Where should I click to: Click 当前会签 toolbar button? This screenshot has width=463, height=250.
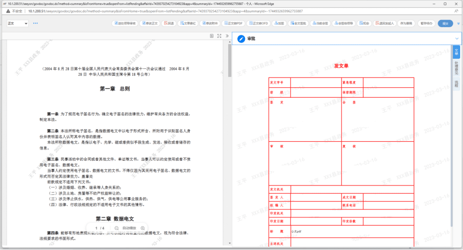click(x=320, y=23)
